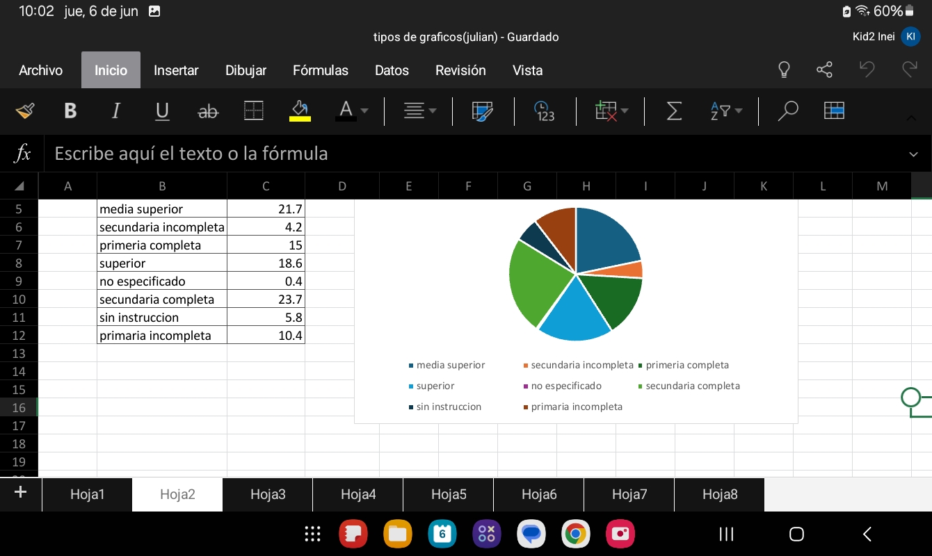Click the undo arrow button
The width and height of the screenshot is (932, 556).
[x=867, y=69]
